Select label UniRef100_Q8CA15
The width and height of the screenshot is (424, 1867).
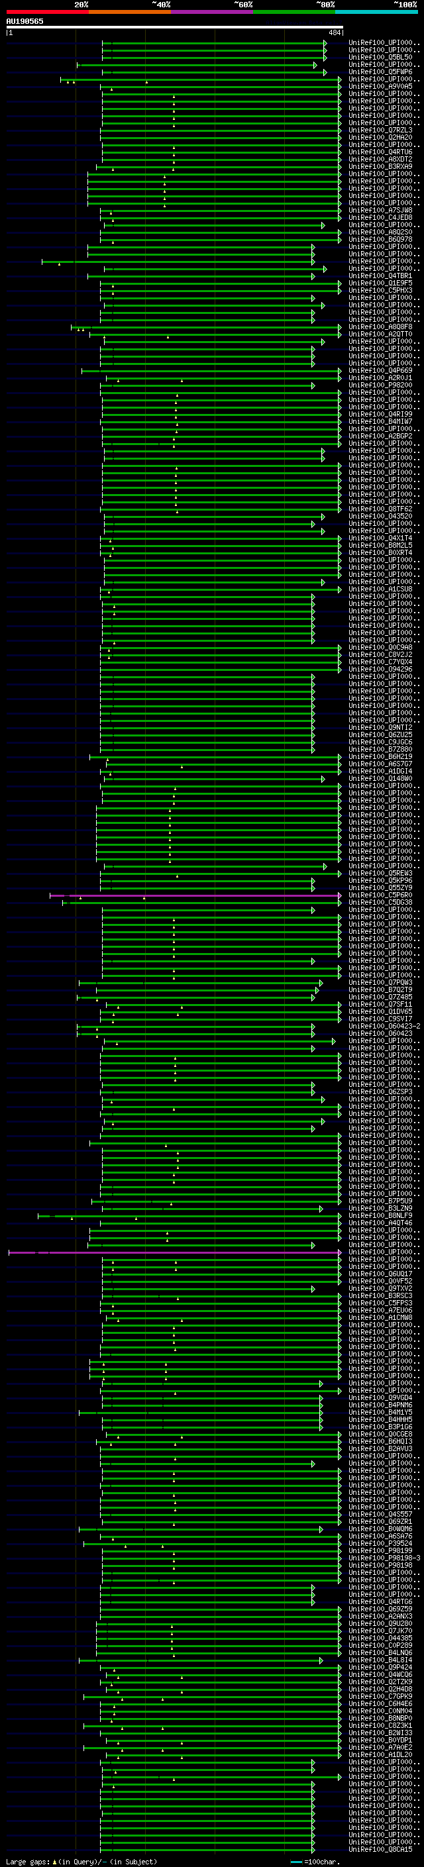[380, 1849]
